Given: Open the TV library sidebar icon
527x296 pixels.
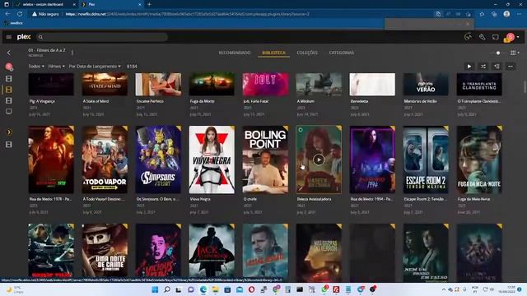Looking at the screenshot, I should (9, 111).
